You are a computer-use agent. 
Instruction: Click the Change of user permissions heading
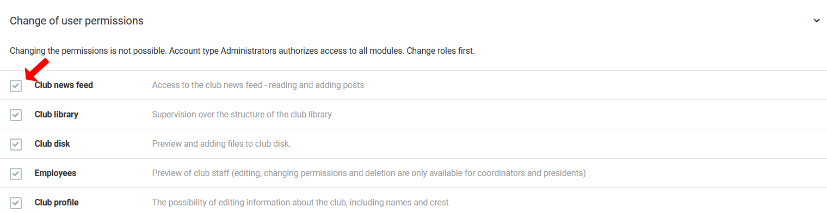click(x=77, y=21)
